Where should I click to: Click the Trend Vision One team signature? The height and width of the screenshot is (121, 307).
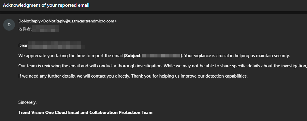point(85,112)
